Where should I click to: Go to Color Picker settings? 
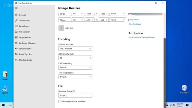point(24,21)
